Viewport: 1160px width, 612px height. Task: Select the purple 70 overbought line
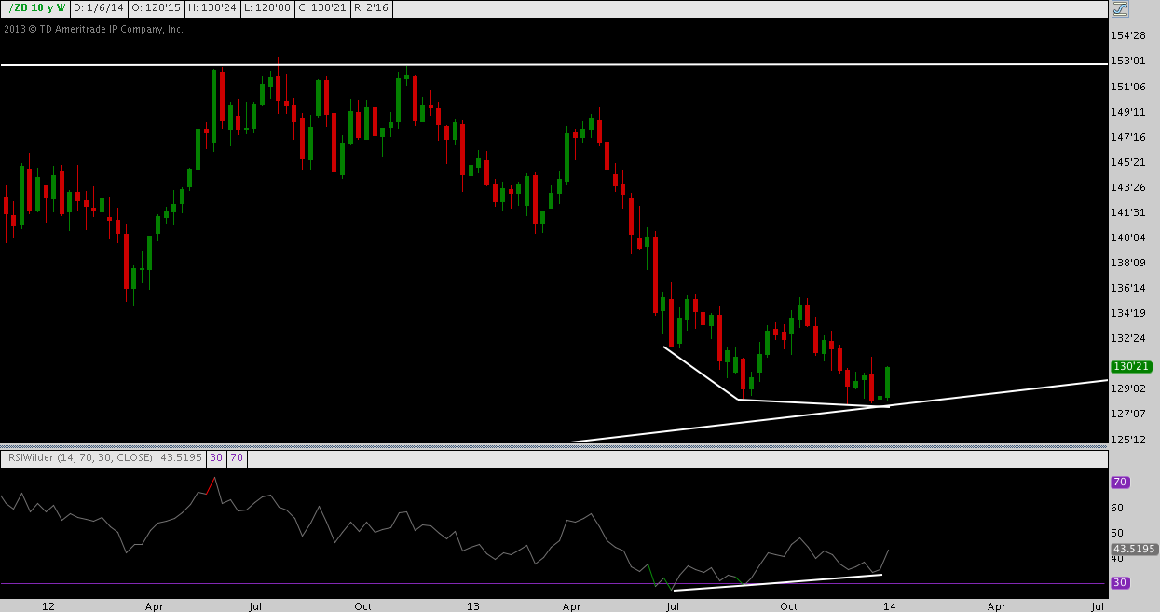point(553,483)
